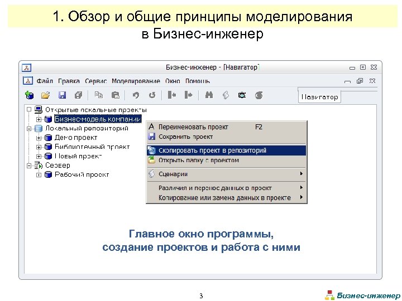Viewport: 402px width, 301px height.
Task: Collapse the Сервер node
Action: (x=29, y=166)
